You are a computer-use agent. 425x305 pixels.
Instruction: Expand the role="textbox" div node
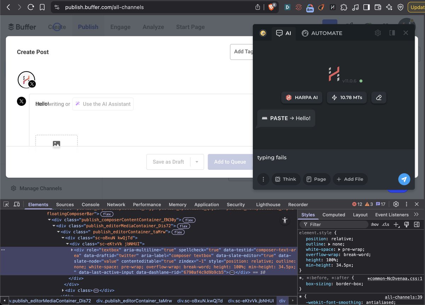coord(72,250)
